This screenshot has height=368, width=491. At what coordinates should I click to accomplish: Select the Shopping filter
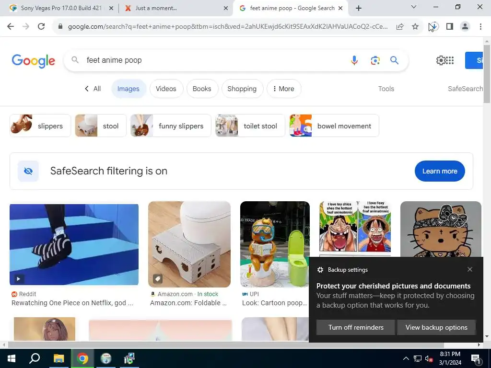[x=242, y=89]
